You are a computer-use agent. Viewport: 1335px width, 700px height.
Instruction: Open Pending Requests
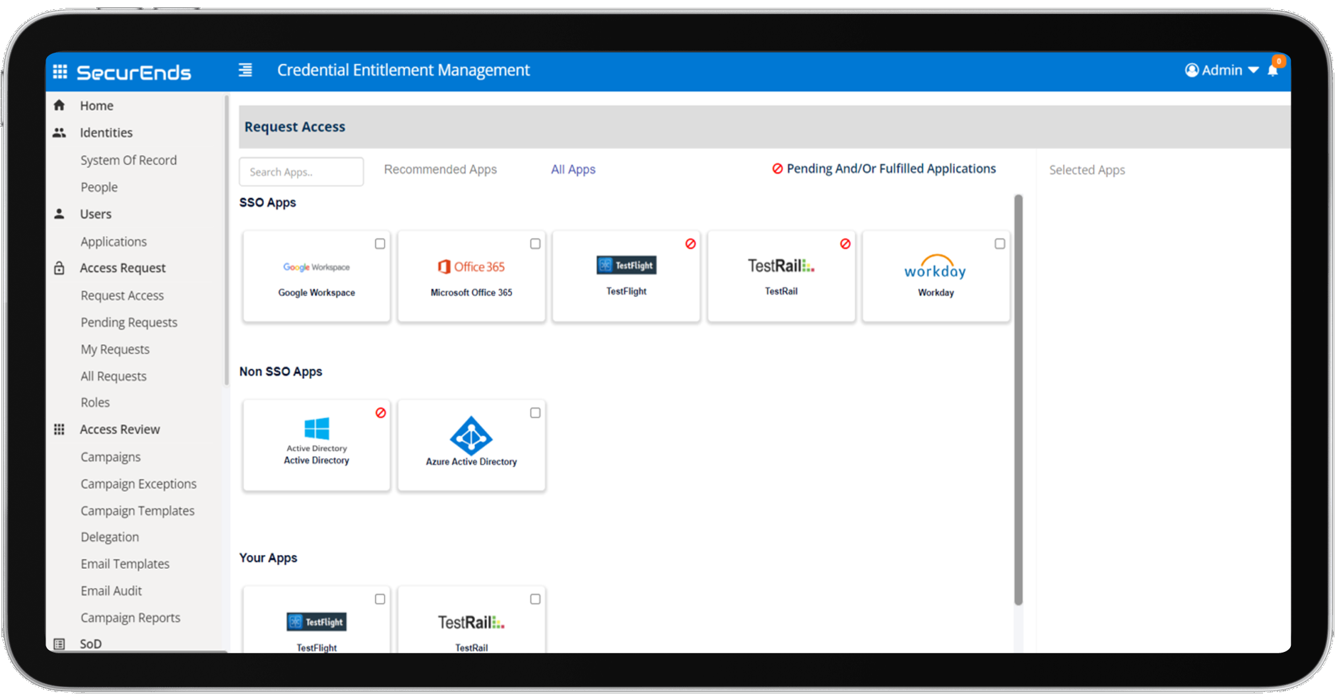pos(129,322)
